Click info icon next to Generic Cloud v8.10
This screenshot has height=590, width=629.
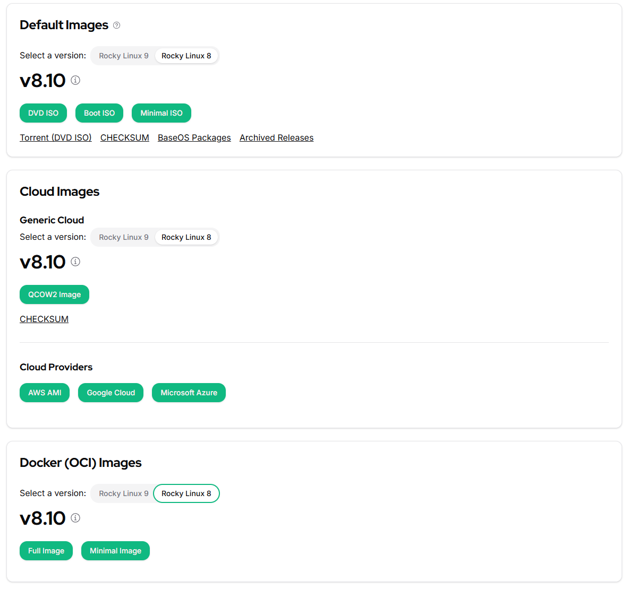click(x=75, y=262)
